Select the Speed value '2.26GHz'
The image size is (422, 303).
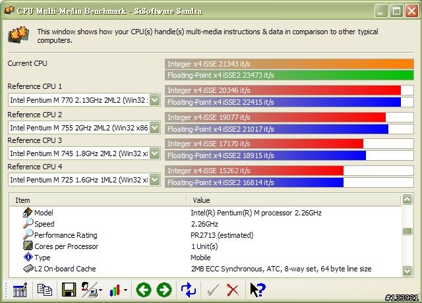[x=204, y=224]
